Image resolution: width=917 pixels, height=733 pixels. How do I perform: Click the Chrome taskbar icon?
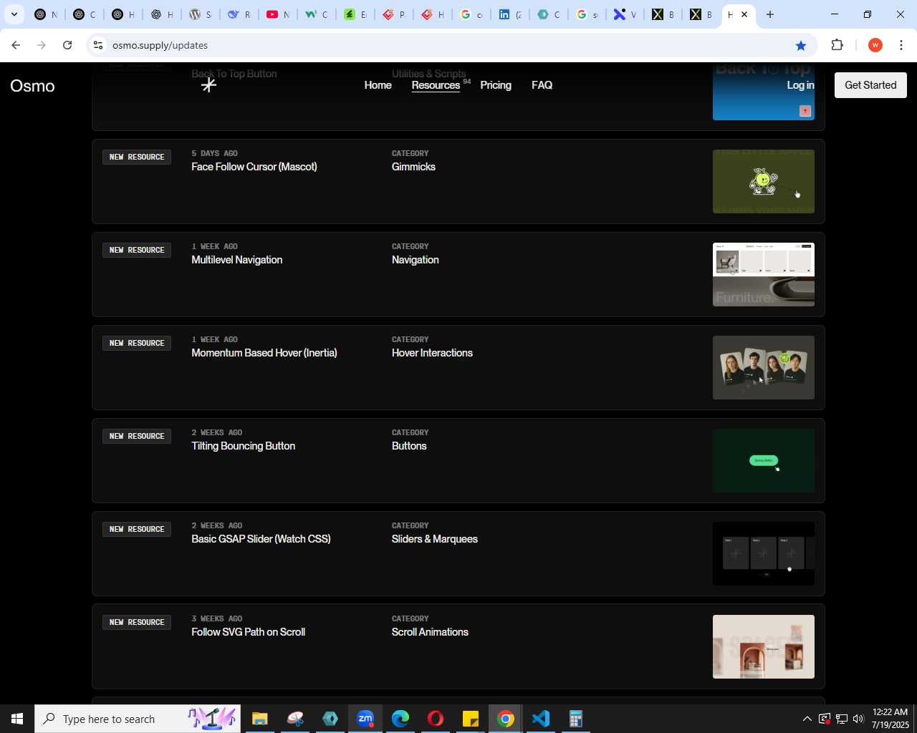pyautogui.click(x=506, y=719)
